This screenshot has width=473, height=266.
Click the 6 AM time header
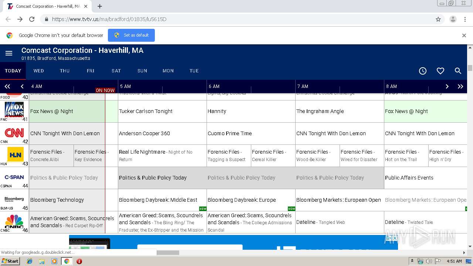[214, 86]
